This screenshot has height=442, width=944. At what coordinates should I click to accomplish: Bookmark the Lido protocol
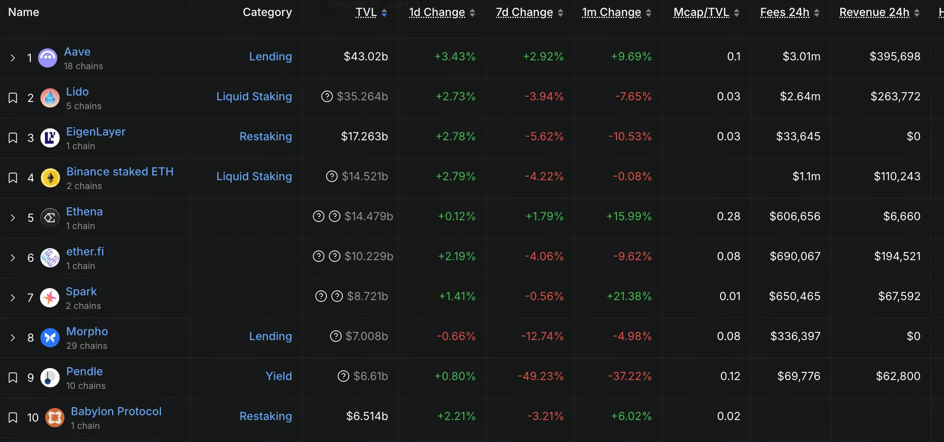[13, 98]
